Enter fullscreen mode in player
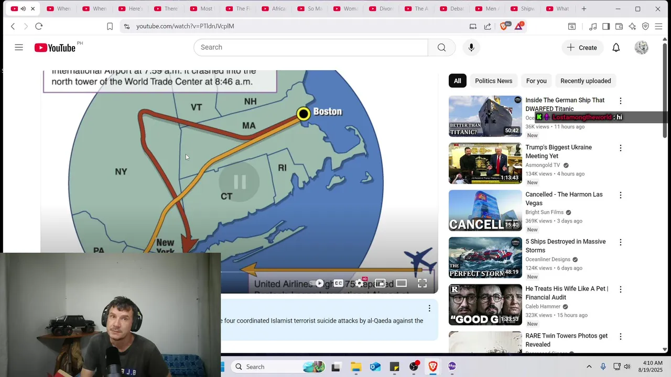Screen dimensions: 671x377 point(422,283)
